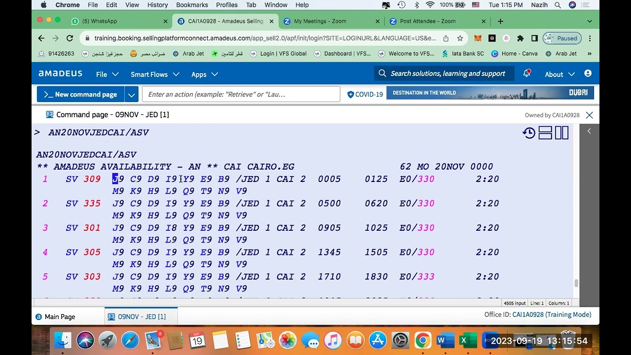The image size is (631, 355).
Task: Expand the collapsed right side panel
Action: coord(589,131)
